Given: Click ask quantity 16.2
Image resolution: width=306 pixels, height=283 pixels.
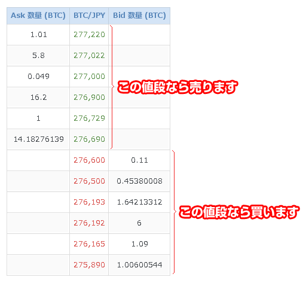Looking at the screenshot, I should 38,98.
